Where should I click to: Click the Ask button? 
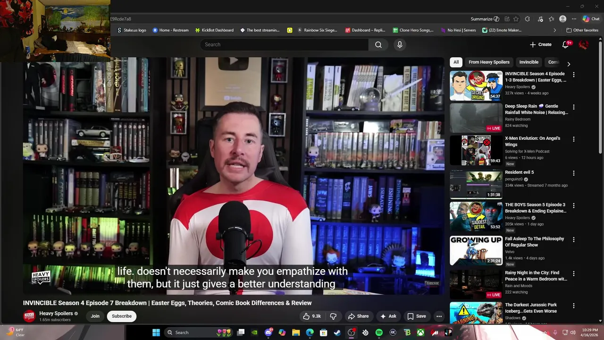click(x=388, y=316)
